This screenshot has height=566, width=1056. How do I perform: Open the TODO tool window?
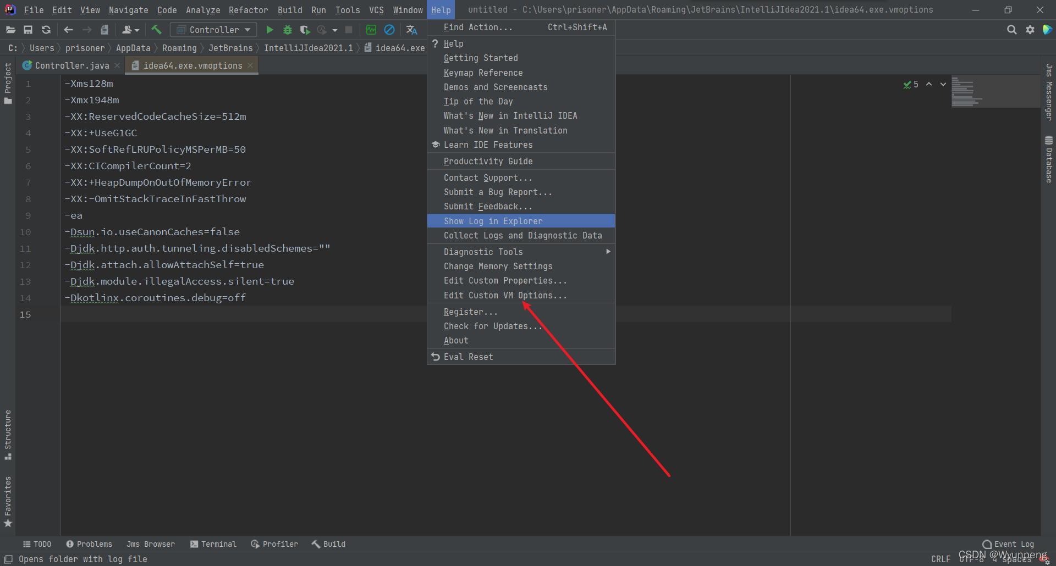pyautogui.click(x=37, y=544)
